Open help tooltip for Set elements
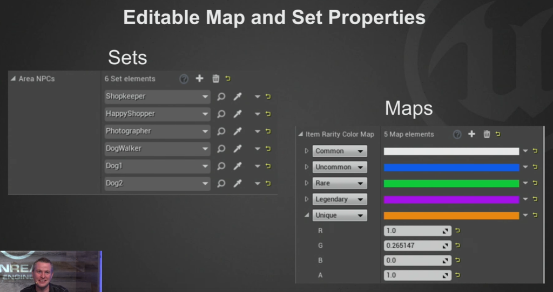The height and width of the screenshot is (292, 553). 184,79
